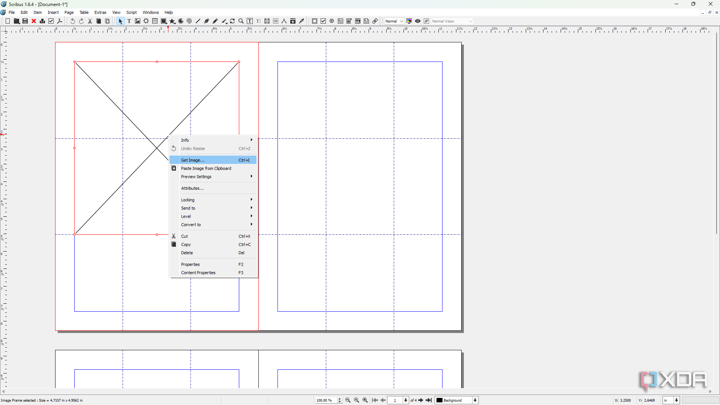Image resolution: width=720 pixels, height=405 pixels.
Task: Run the Preflight Verifier icon
Action: [x=51, y=21]
